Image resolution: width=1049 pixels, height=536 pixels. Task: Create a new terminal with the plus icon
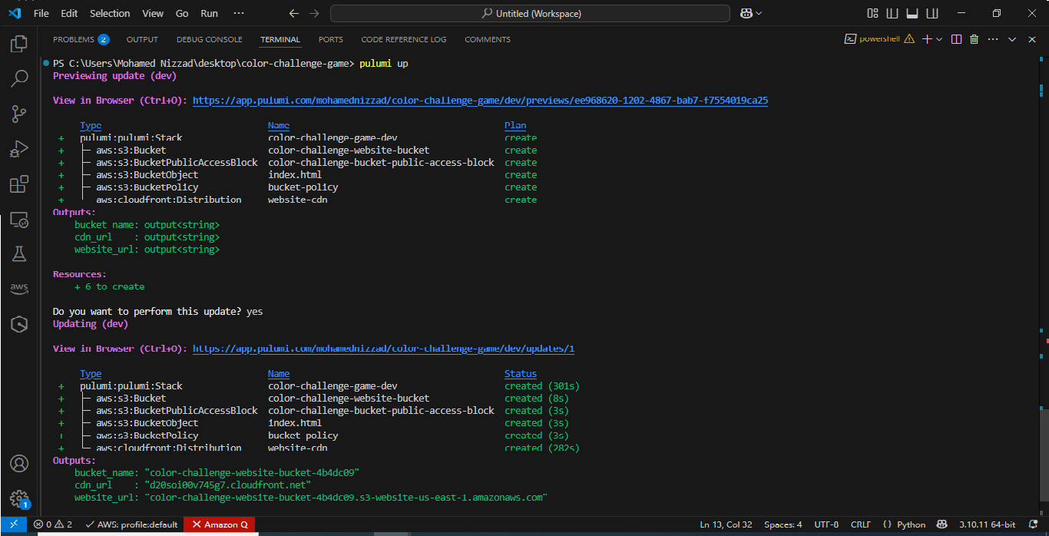[927, 39]
